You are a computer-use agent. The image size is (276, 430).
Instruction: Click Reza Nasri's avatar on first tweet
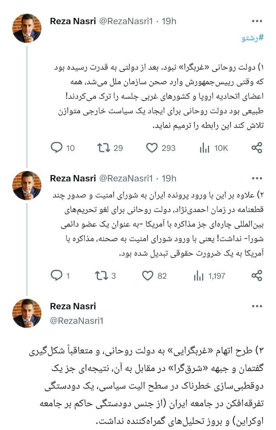click(27, 28)
